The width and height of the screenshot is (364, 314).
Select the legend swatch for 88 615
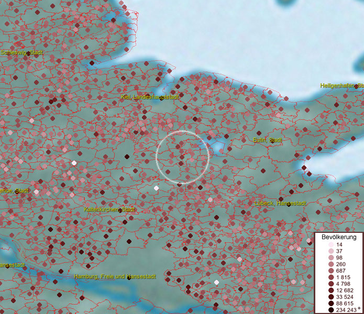click(332, 304)
